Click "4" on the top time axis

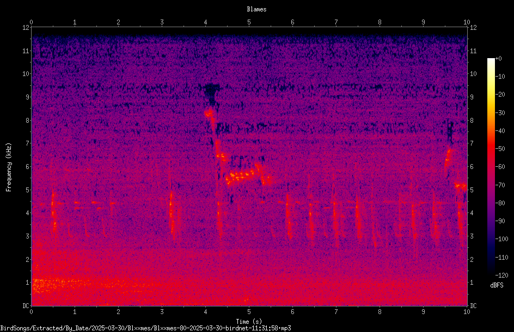205,22
